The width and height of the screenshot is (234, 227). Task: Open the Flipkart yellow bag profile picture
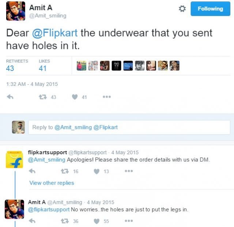(15, 159)
